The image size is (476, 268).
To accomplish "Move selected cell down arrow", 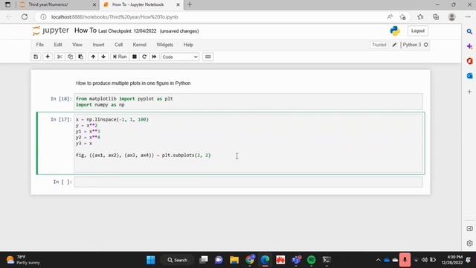I will coord(103,57).
